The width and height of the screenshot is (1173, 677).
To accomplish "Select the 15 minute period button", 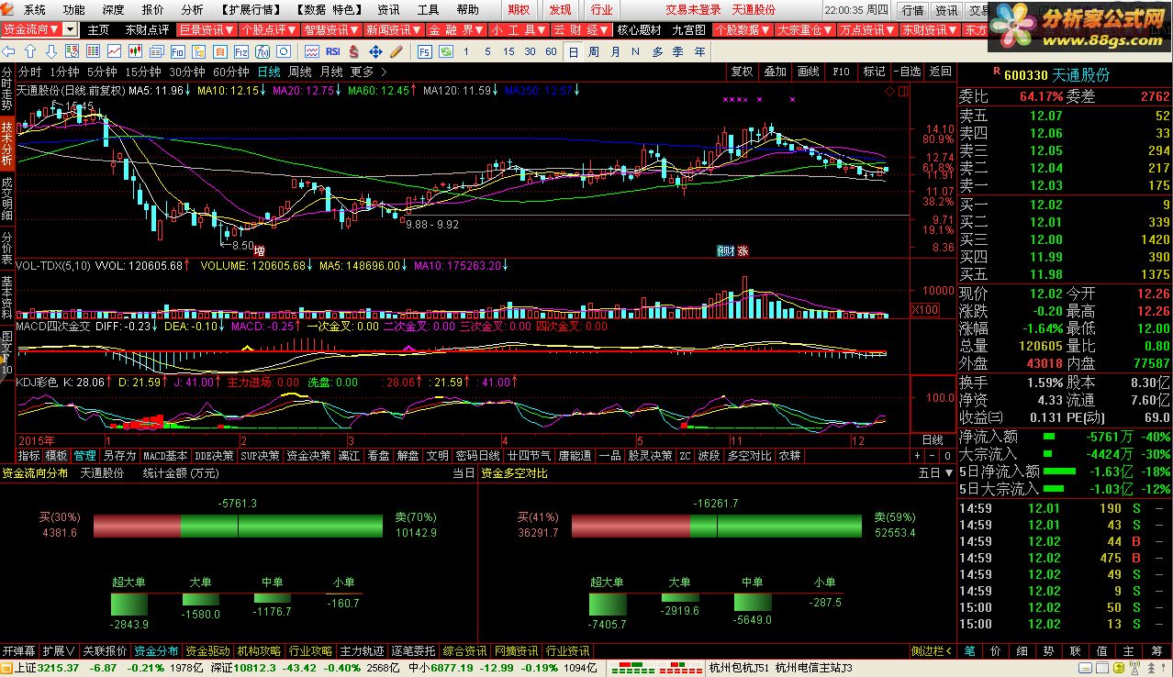I will 508,51.
